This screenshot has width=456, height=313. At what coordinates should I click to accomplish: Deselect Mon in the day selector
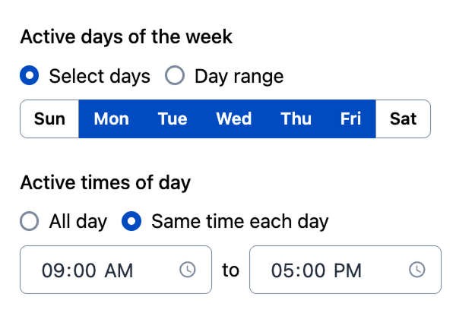112,119
